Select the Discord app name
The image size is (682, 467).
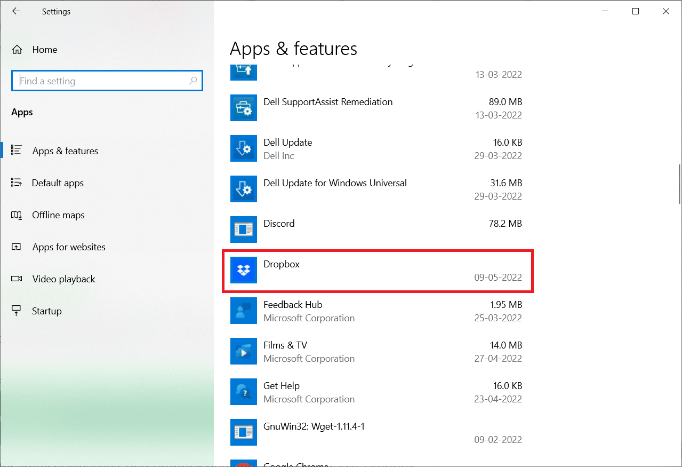pos(279,224)
